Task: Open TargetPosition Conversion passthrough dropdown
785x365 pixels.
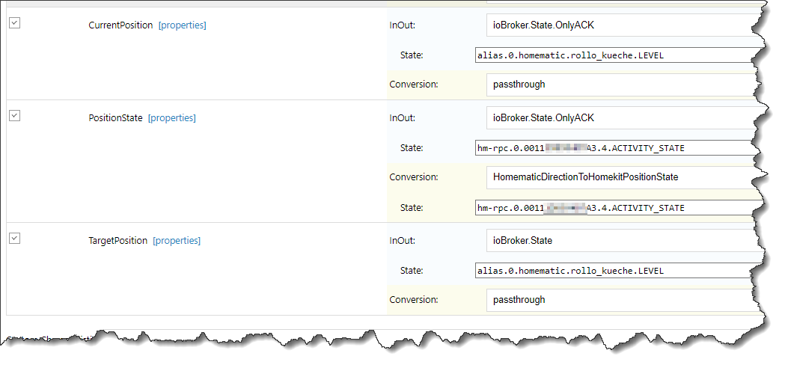Action: [625, 300]
